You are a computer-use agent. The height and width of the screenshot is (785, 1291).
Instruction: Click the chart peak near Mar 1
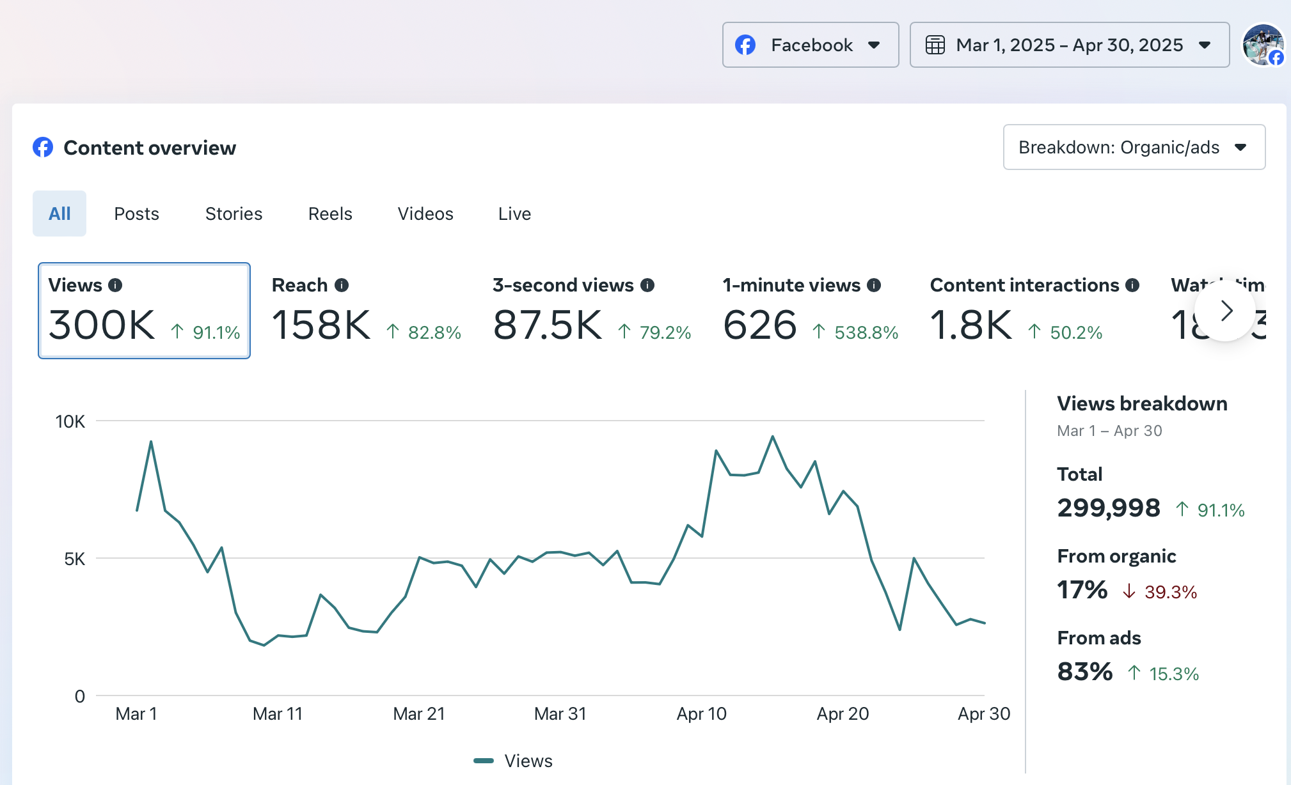click(x=151, y=442)
